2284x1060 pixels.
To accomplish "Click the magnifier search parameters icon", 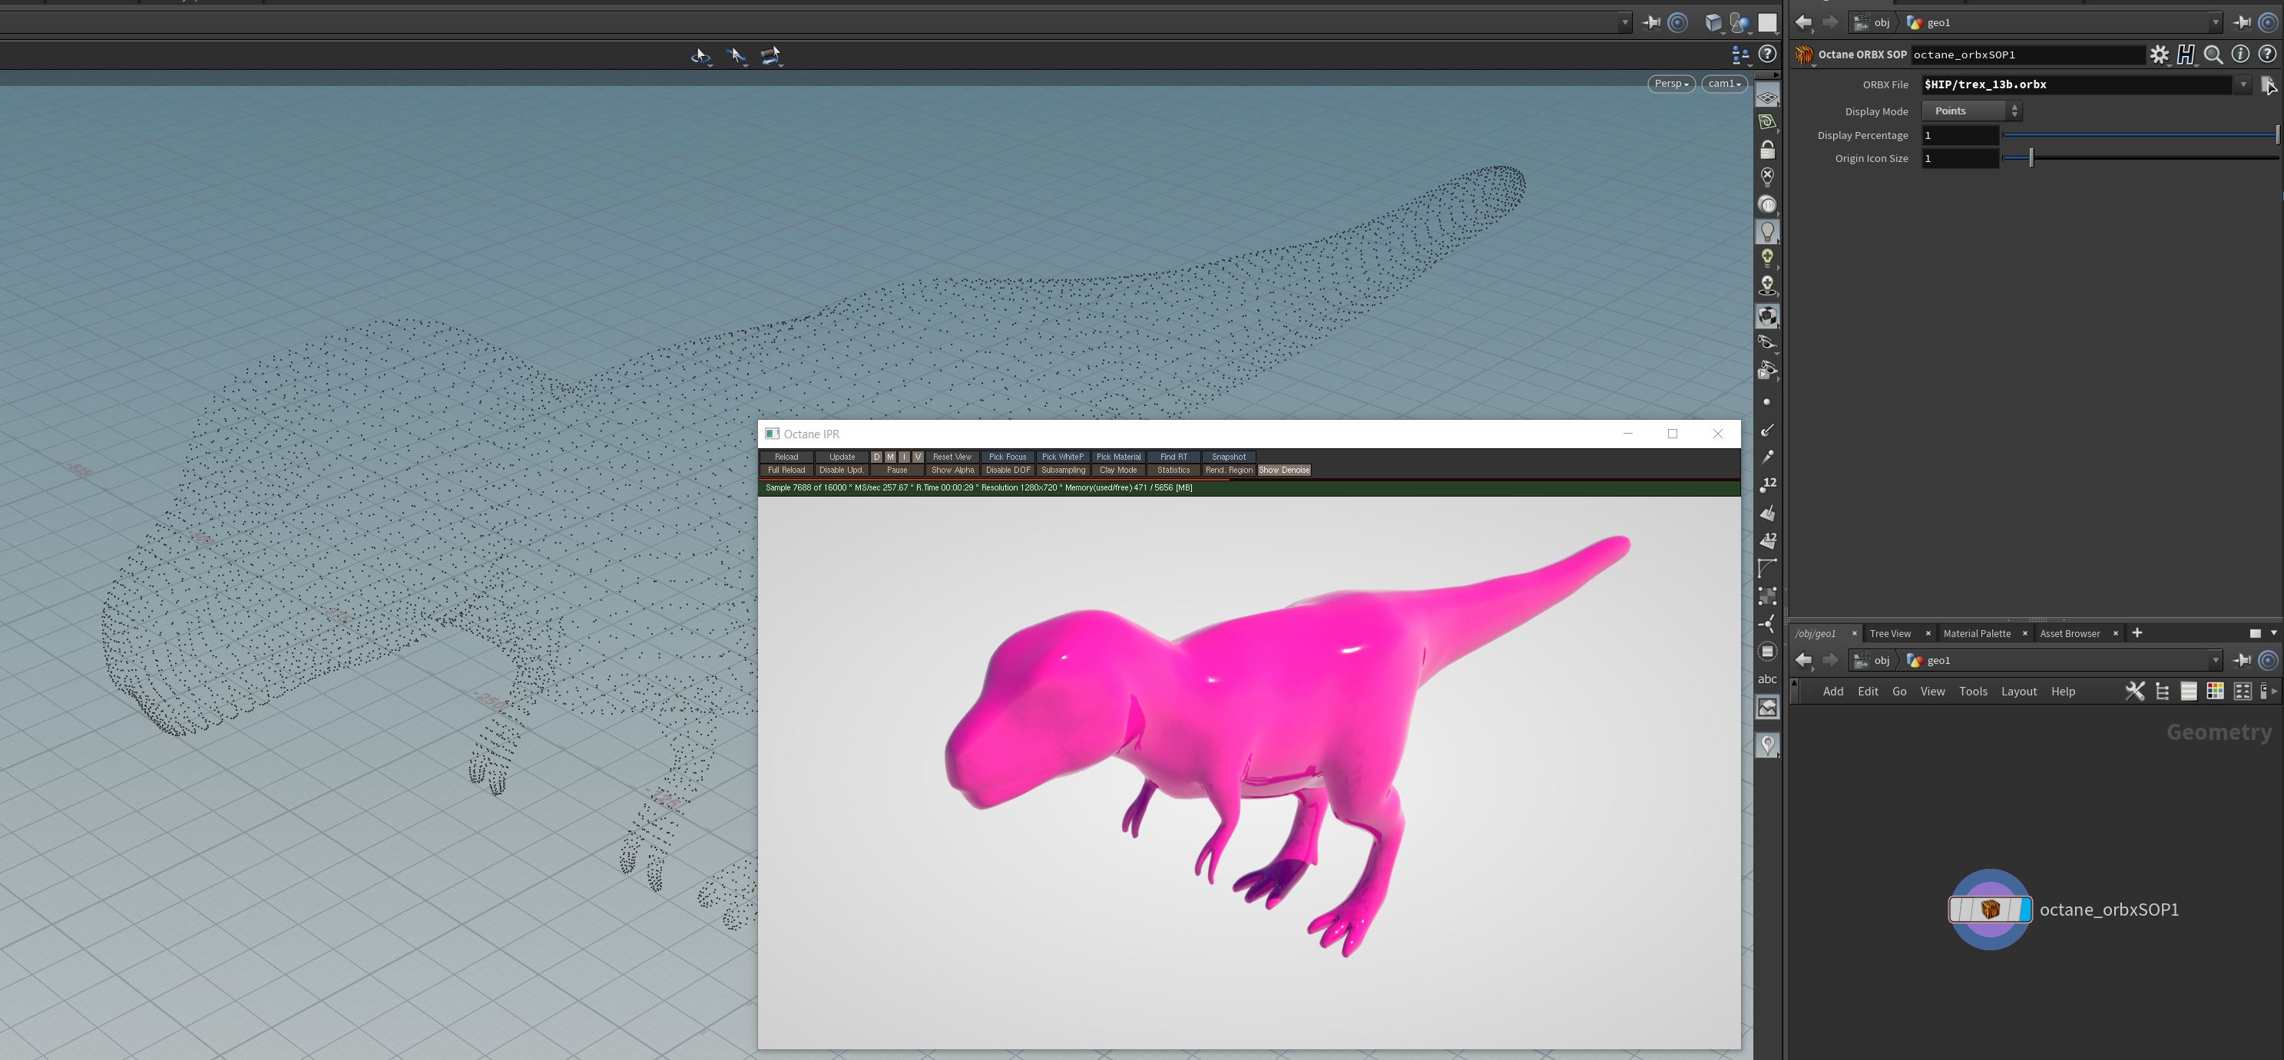I will tap(2213, 55).
